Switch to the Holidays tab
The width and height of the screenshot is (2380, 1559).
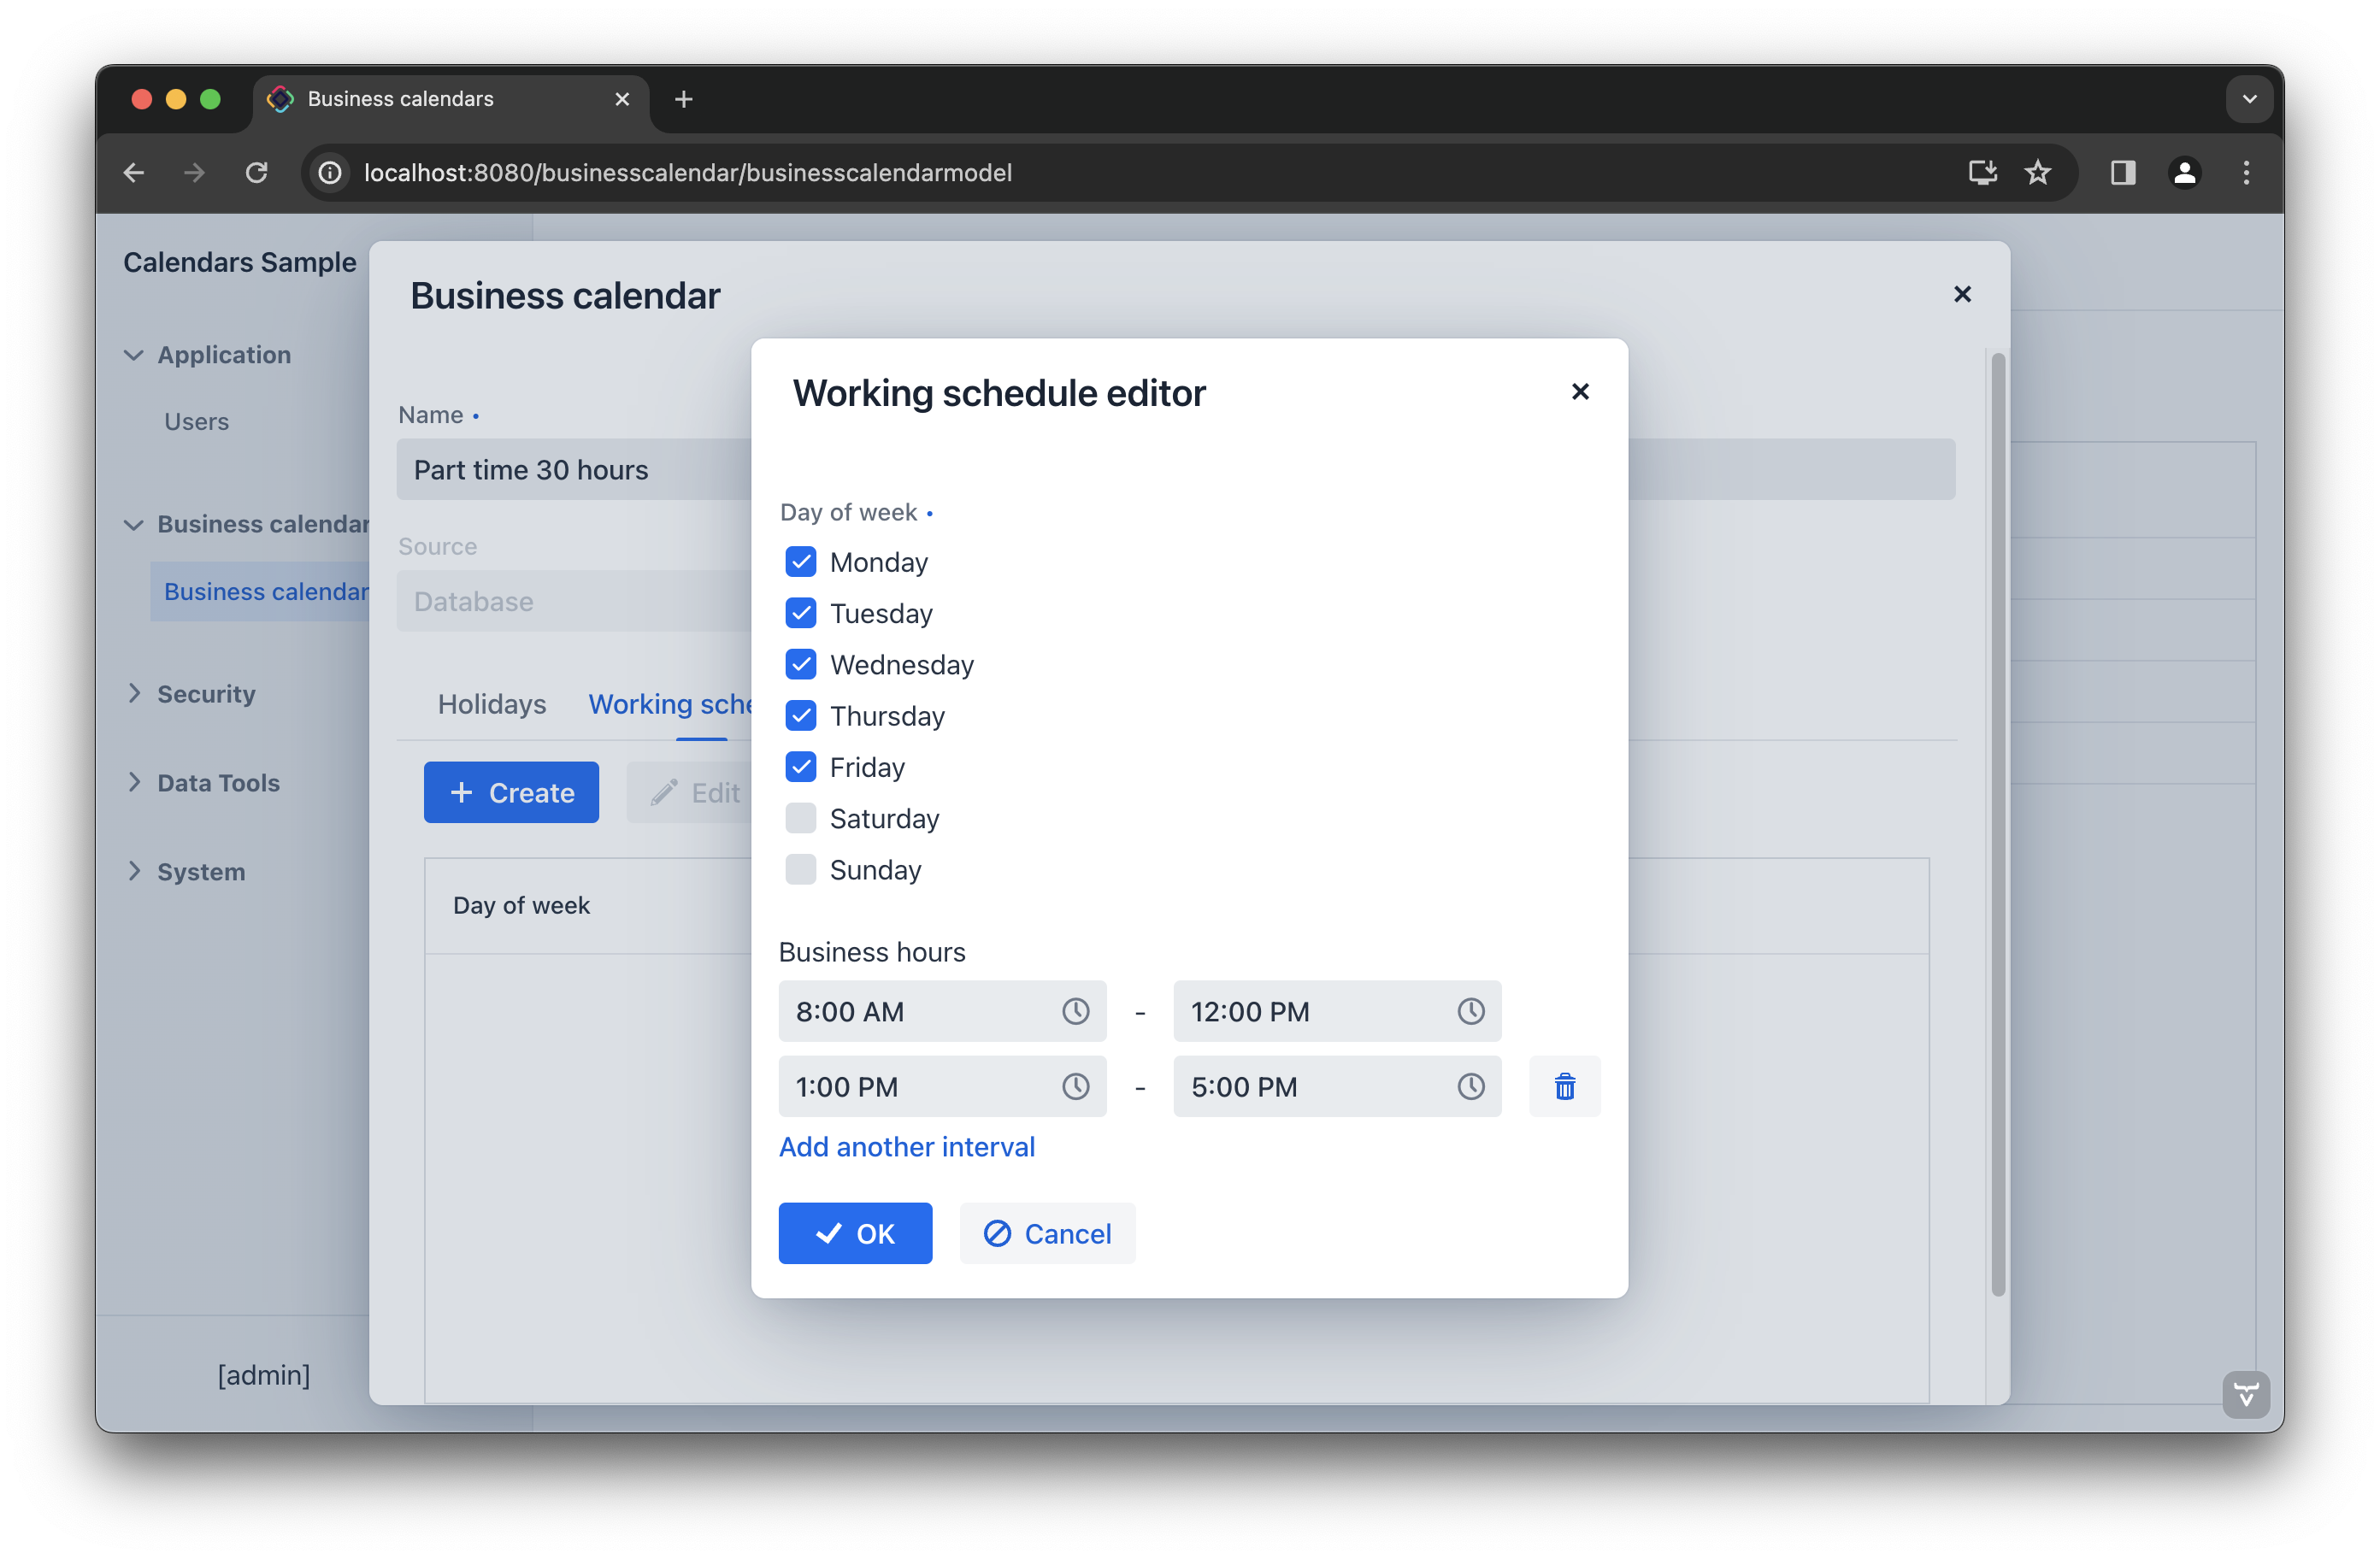[491, 704]
